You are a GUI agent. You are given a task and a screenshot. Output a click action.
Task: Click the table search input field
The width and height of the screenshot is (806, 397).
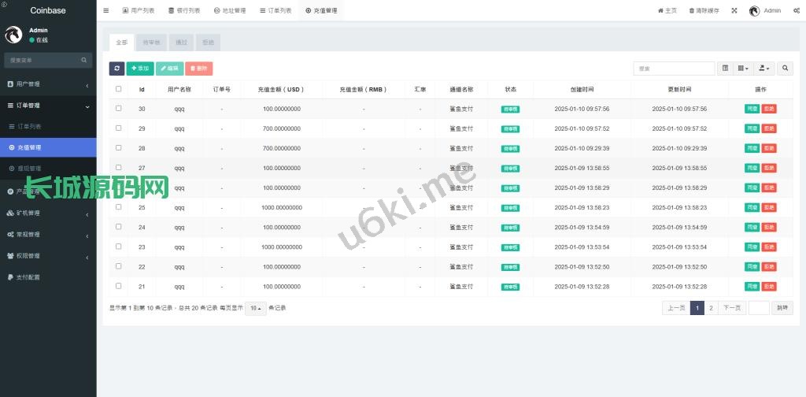674,69
